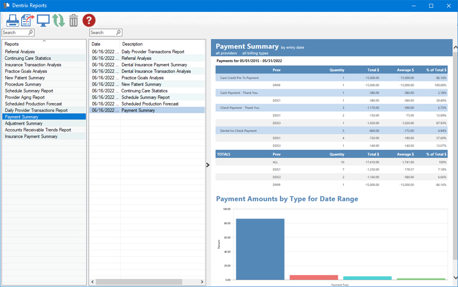Click the Print report toolbar icon

pos(12,20)
